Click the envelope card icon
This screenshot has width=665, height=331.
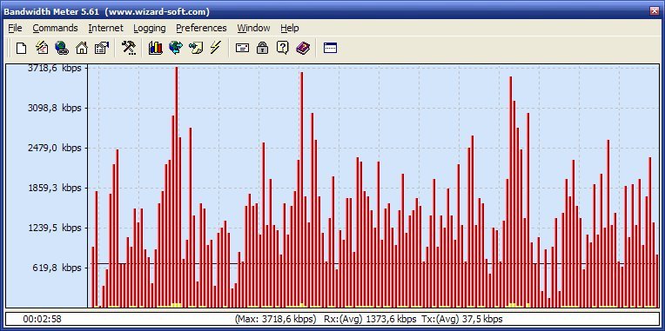[x=242, y=48]
